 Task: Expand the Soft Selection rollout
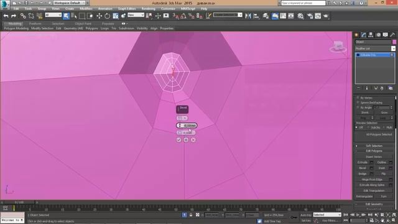pyautogui.click(x=374, y=146)
